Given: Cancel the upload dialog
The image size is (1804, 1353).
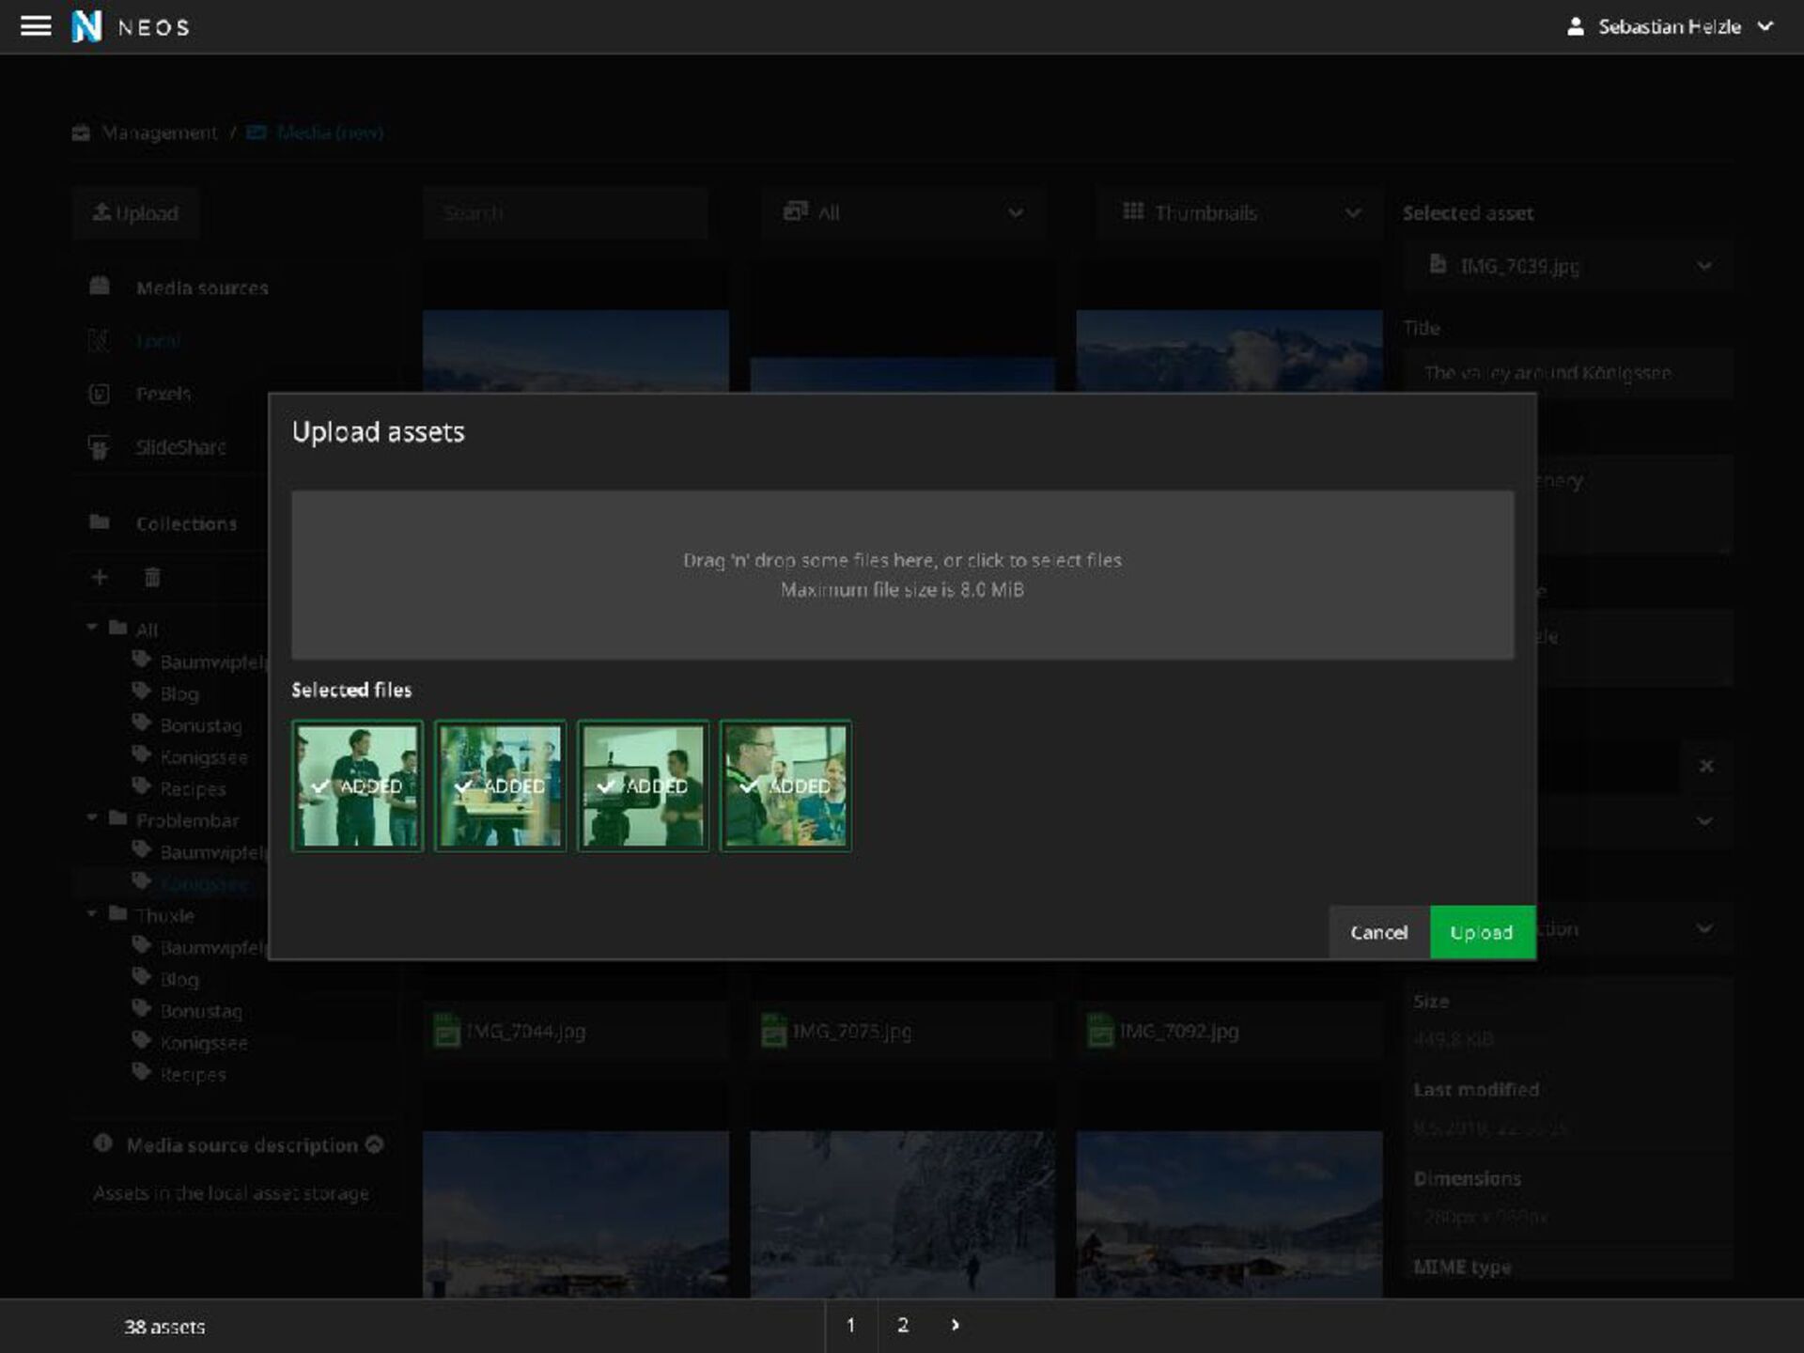Looking at the screenshot, I should pos(1379,932).
